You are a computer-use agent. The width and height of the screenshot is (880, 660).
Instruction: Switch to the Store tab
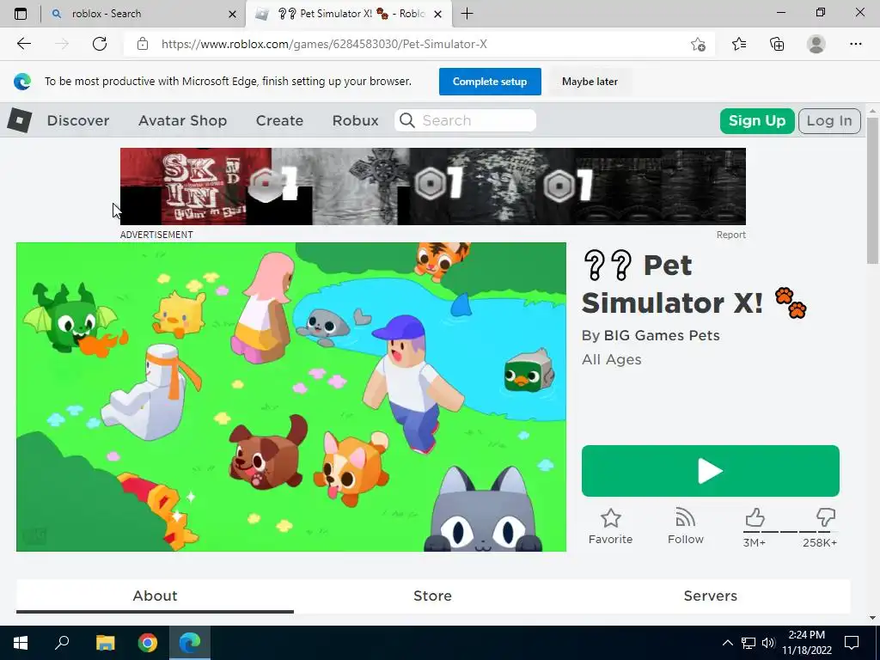pyautogui.click(x=433, y=596)
